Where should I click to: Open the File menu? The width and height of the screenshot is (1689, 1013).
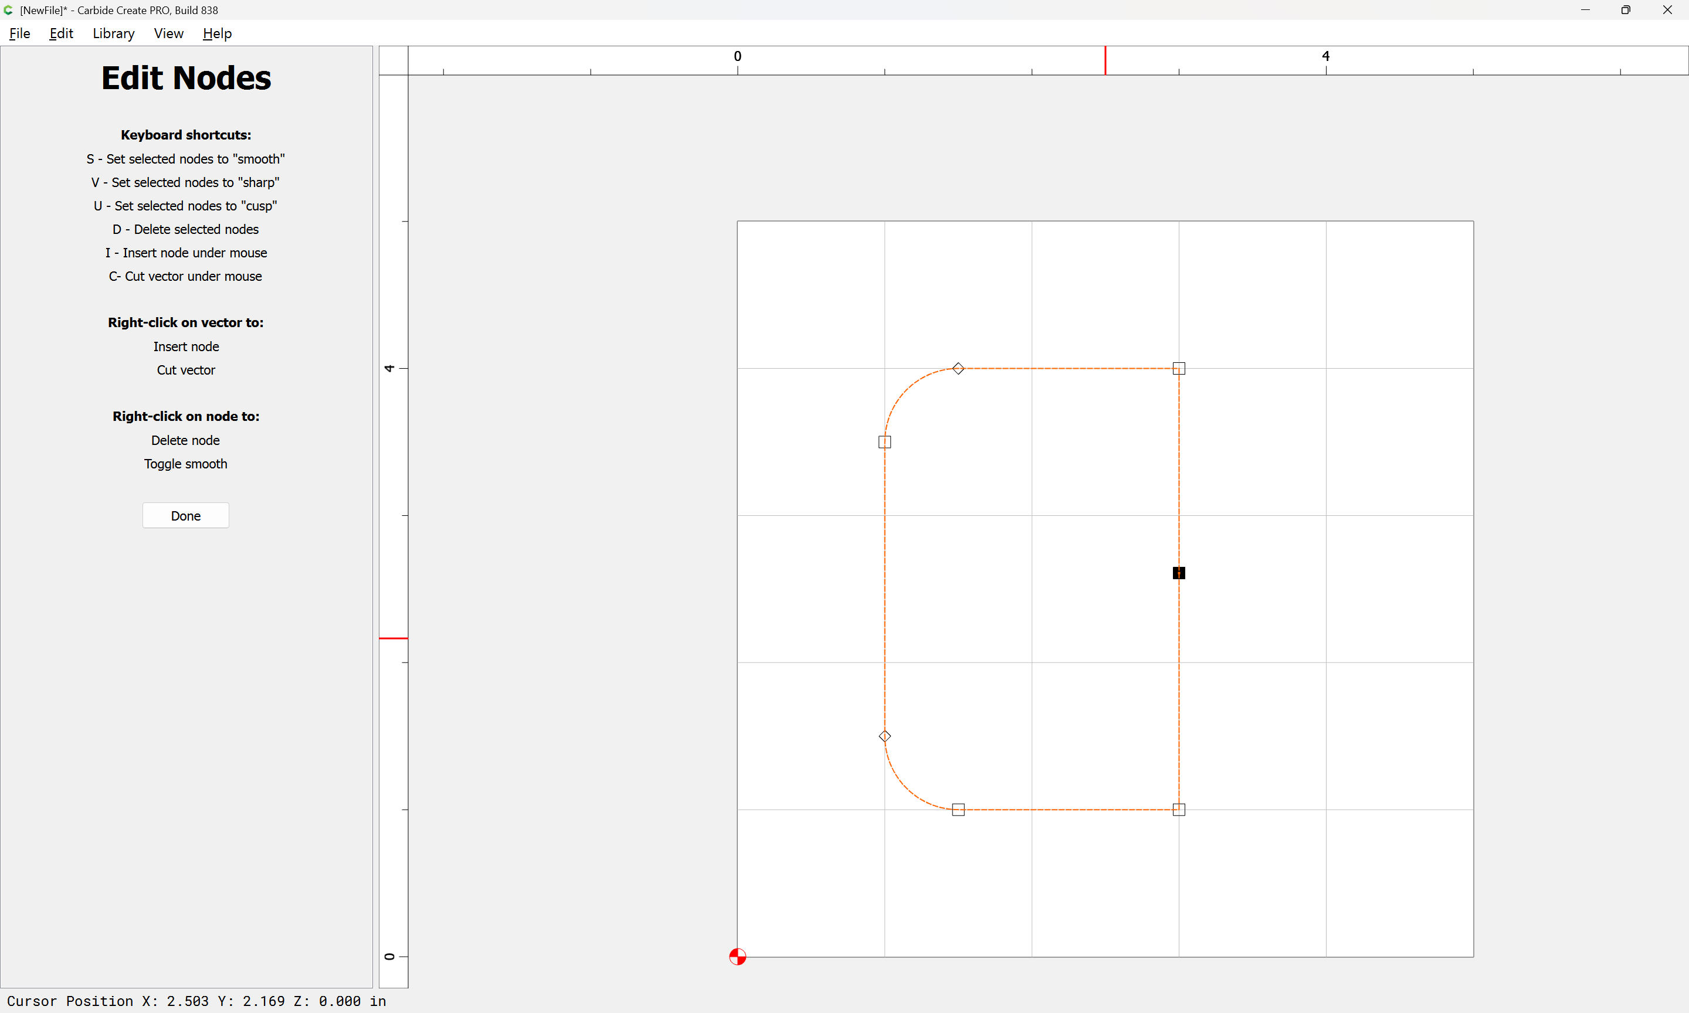(20, 33)
